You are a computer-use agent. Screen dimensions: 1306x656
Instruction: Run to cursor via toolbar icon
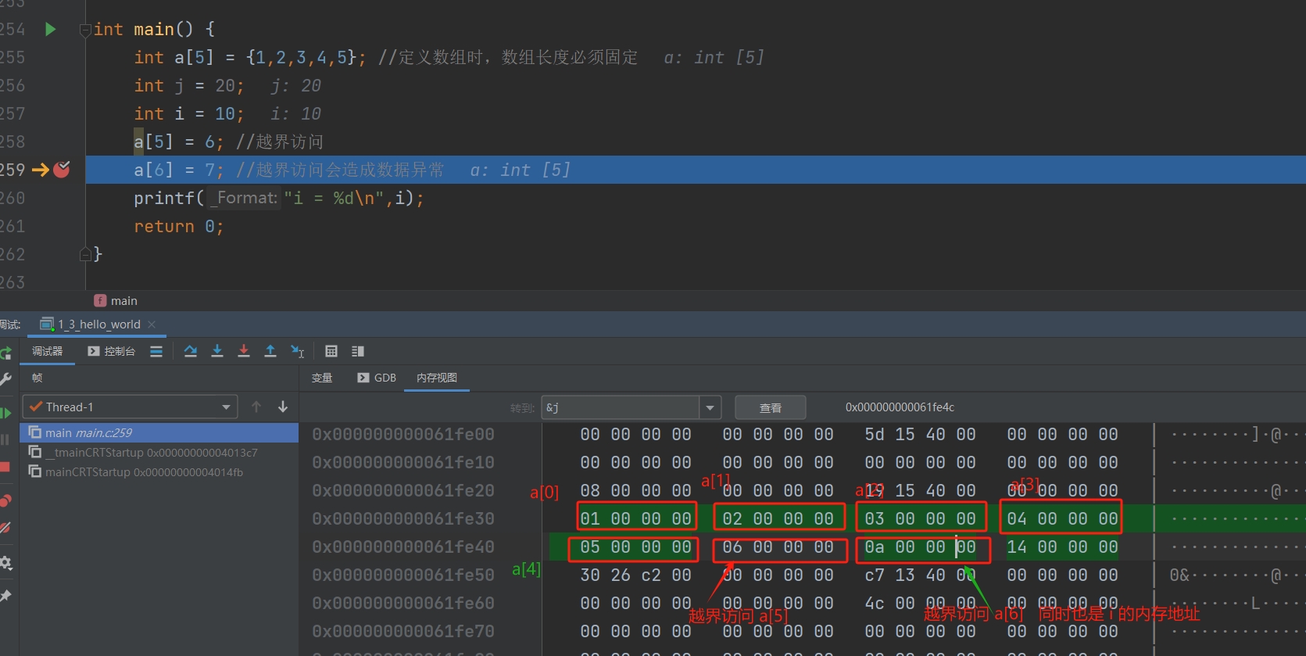click(x=297, y=351)
